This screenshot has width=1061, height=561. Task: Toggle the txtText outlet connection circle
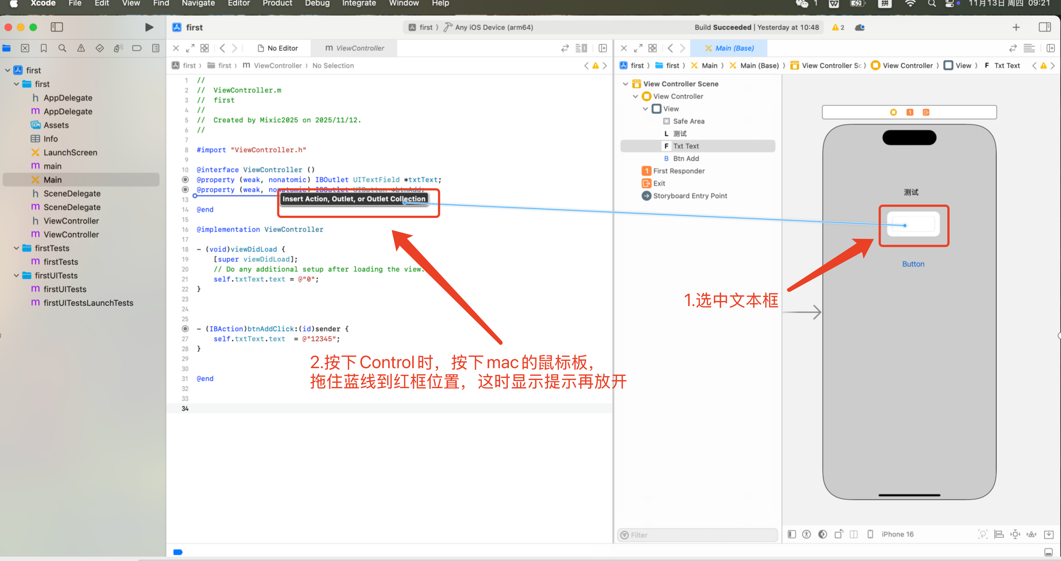(x=185, y=179)
